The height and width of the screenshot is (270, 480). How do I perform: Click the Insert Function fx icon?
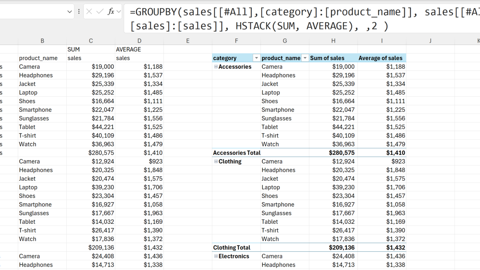[111, 12]
